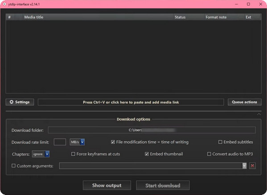Open the Settings button with gear icon
Viewport: 267px width, 195px height.
click(x=20, y=102)
